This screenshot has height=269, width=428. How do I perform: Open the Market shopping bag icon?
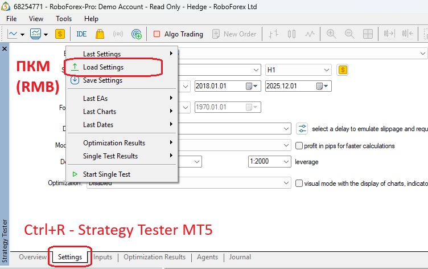(100, 34)
